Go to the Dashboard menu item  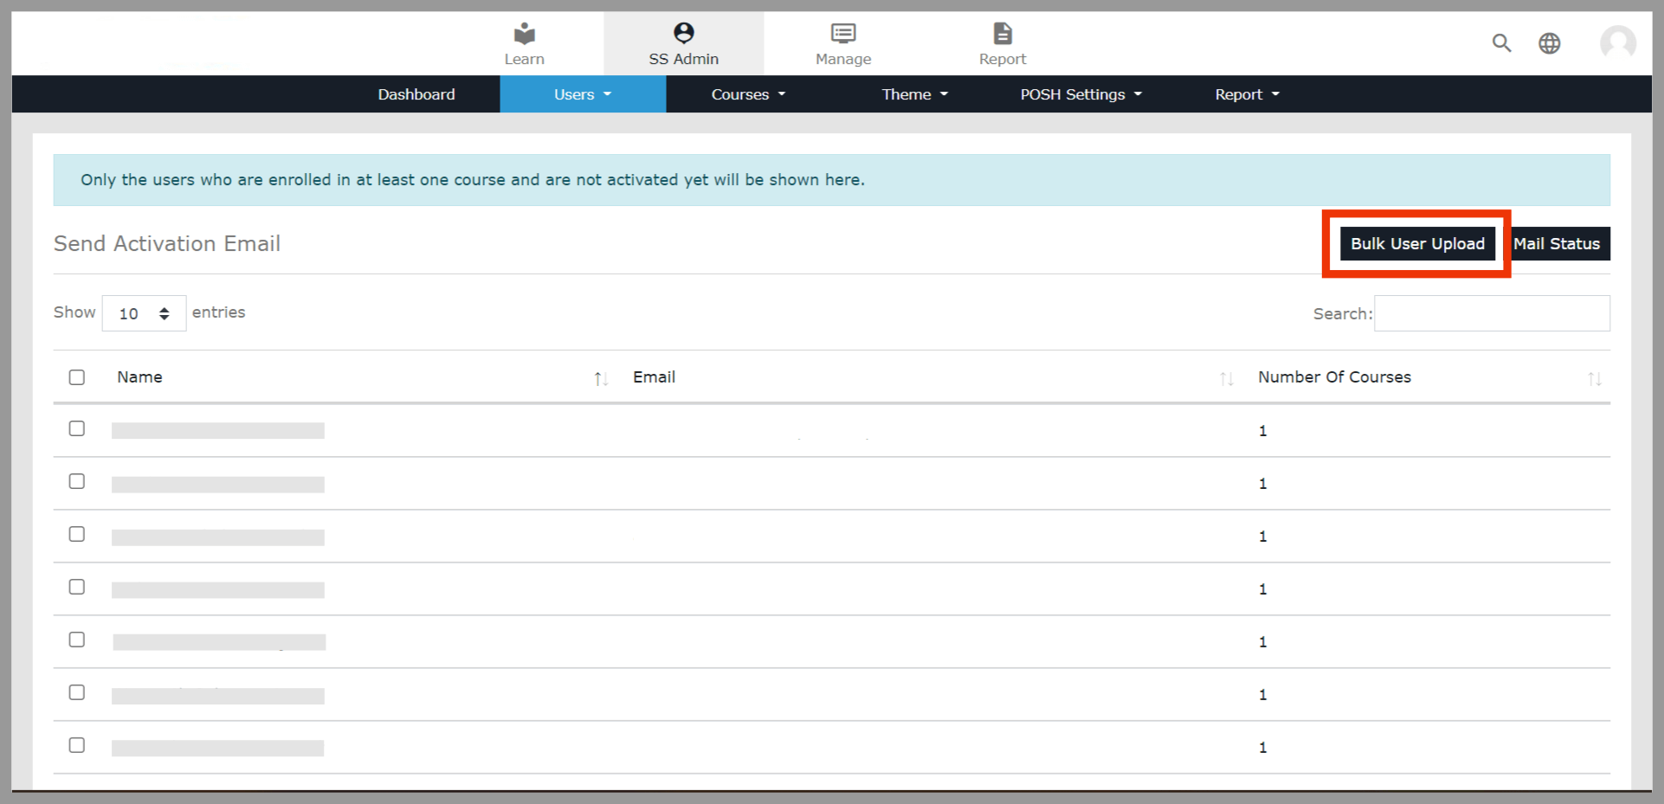pos(416,94)
